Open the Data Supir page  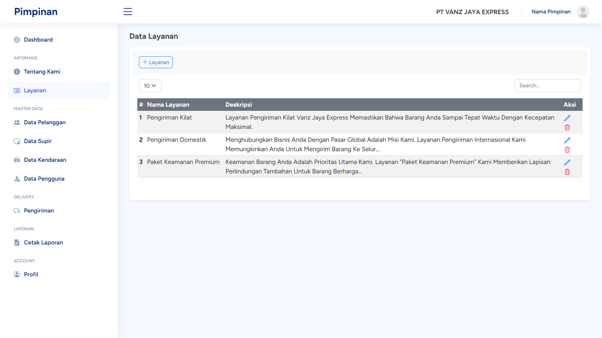coord(38,141)
